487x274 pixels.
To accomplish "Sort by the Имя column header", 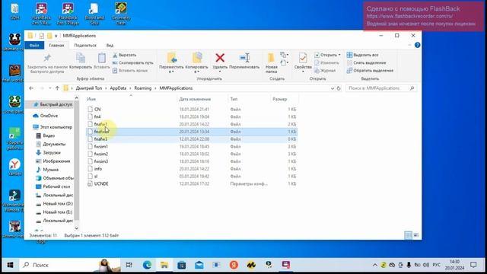I will tap(91, 99).
